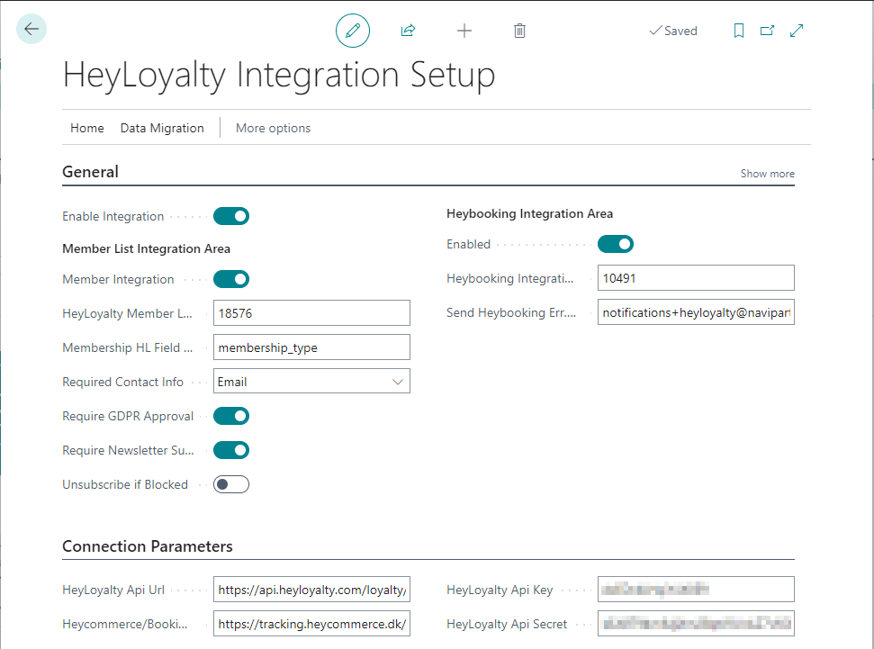Turn off Require GDPR Approval

[231, 416]
